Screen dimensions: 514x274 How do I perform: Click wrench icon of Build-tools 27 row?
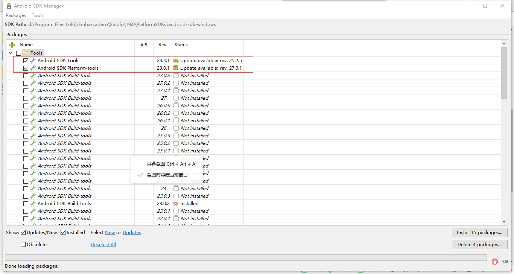tap(33, 98)
